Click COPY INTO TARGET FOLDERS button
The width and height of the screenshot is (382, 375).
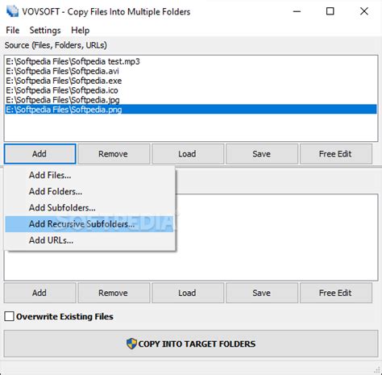click(x=191, y=344)
